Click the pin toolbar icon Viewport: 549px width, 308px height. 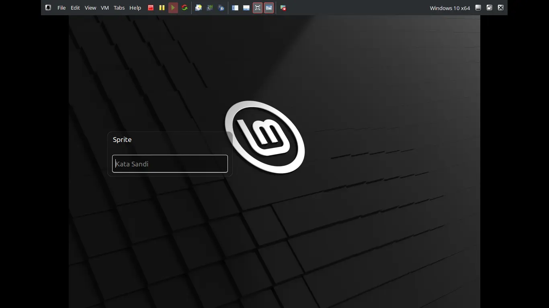pyautogui.click(x=48, y=8)
